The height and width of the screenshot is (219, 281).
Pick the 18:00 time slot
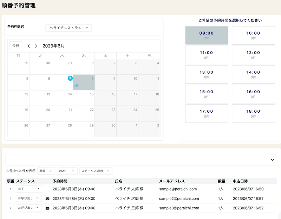tap(253, 113)
